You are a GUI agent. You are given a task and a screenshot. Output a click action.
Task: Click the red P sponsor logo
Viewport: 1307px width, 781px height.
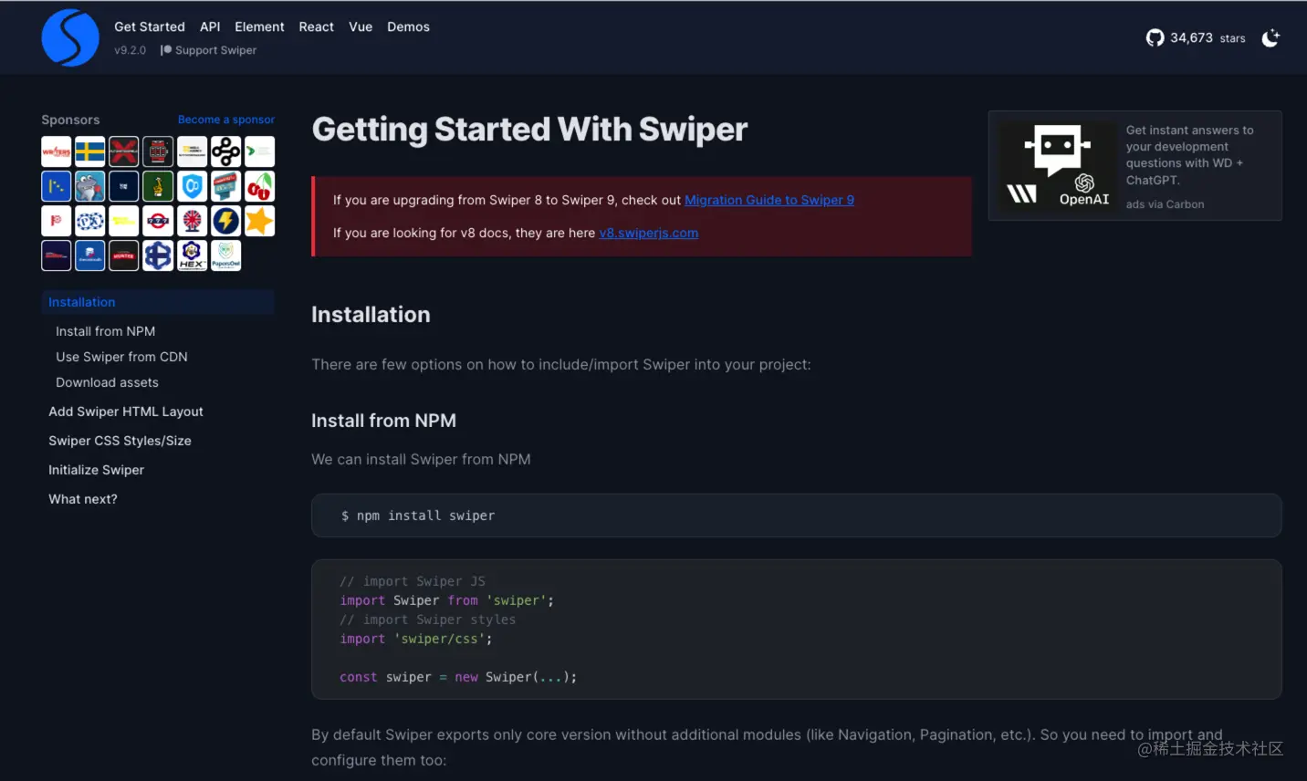(57, 221)
